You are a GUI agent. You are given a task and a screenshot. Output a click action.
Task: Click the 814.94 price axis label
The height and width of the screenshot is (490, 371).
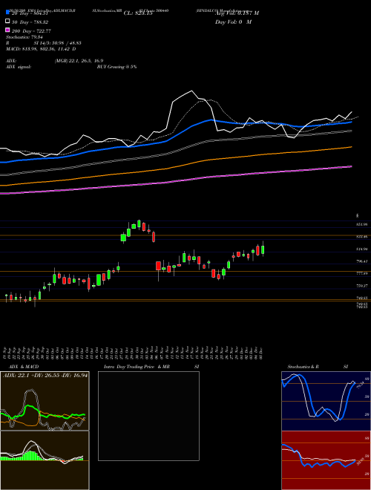point(362,249)
